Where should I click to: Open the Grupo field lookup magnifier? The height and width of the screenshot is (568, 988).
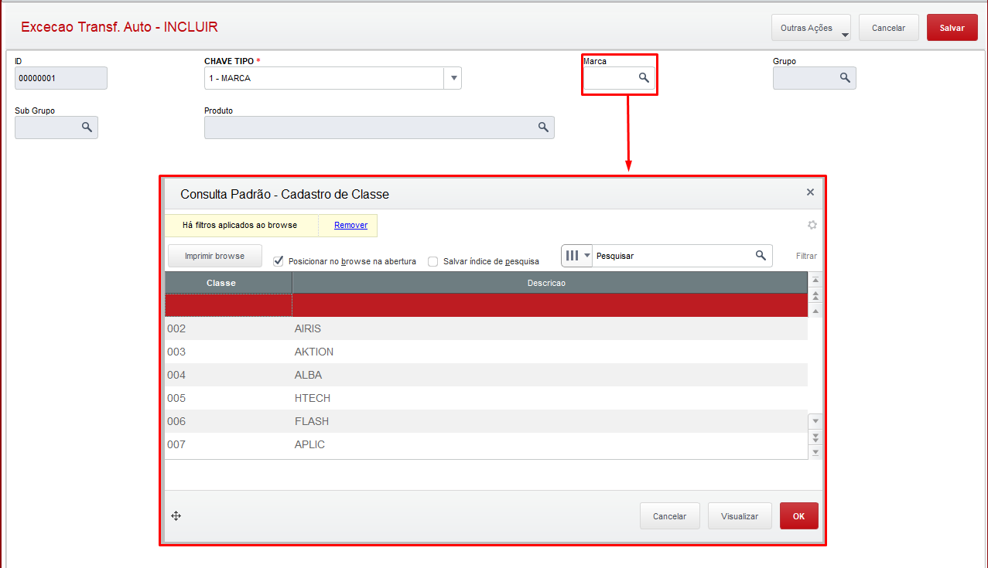[x=845, y=78]
